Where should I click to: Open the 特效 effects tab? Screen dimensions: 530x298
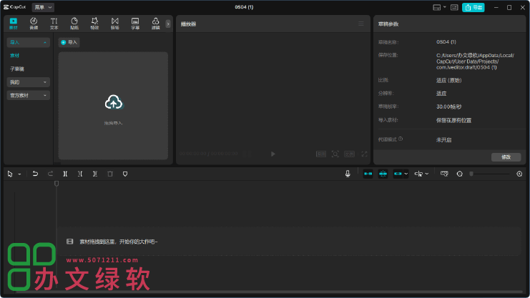coord(94,24)
